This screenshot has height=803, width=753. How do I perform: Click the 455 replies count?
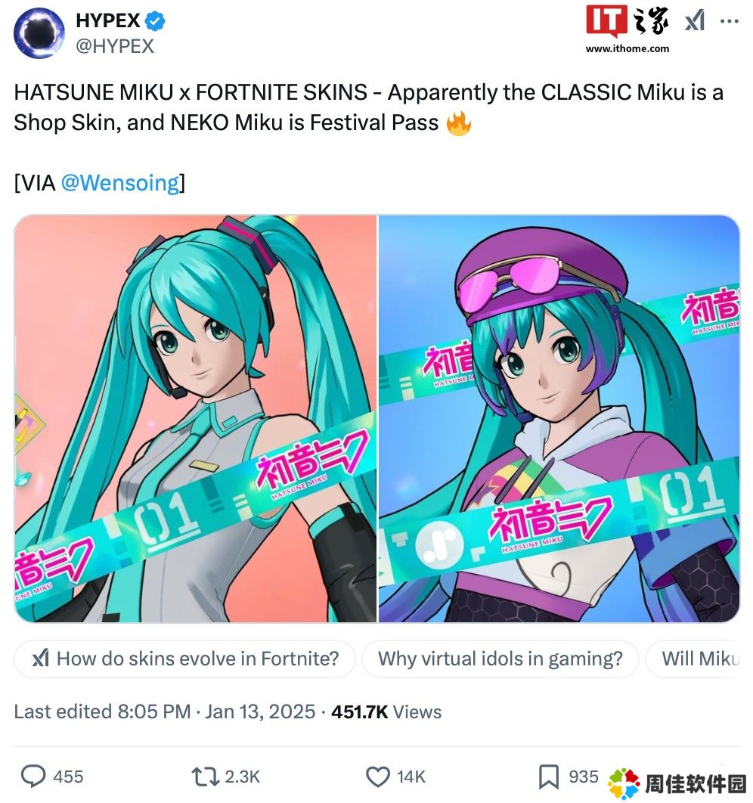coord(68,777)
